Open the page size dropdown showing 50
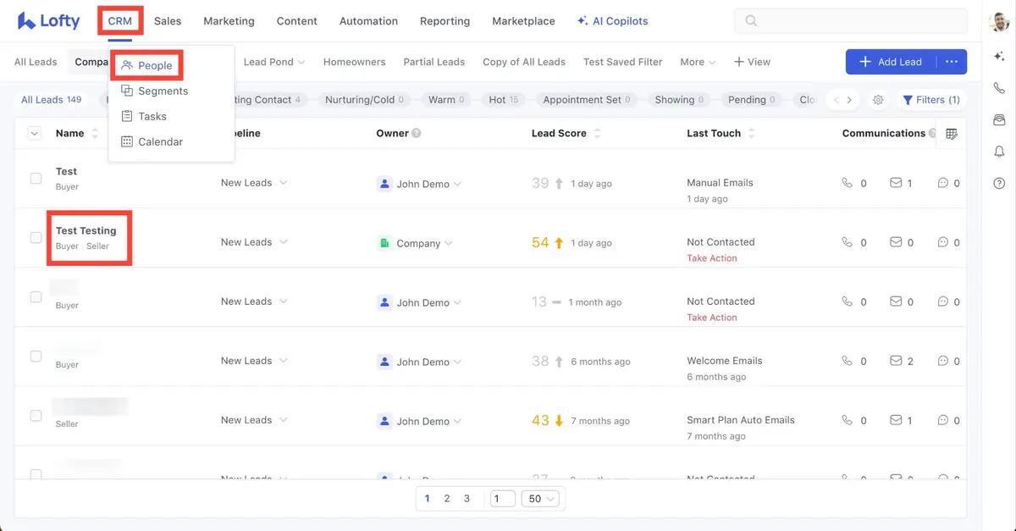This screenshot has height=531, width=1016. [540, 498]
